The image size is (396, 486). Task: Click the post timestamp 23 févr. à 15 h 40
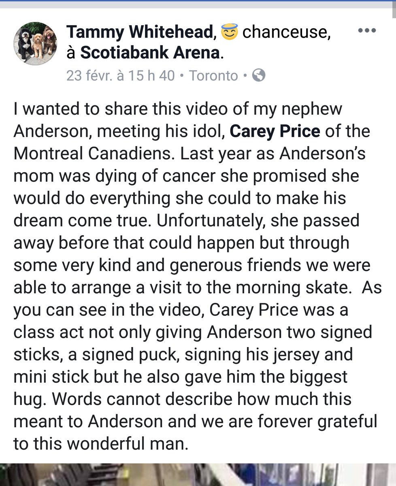tap(121, 76)
